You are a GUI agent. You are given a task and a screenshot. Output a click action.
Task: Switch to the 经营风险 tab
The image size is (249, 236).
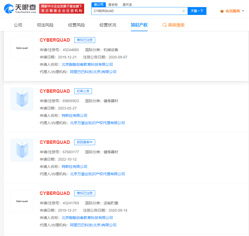76,25
